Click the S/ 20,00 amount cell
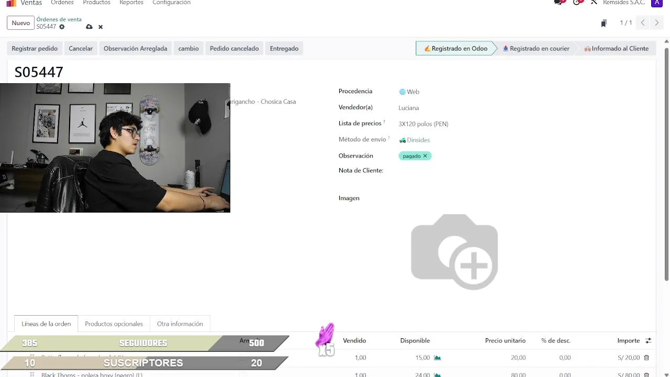The image size is (670, 377). coord(629,358)
